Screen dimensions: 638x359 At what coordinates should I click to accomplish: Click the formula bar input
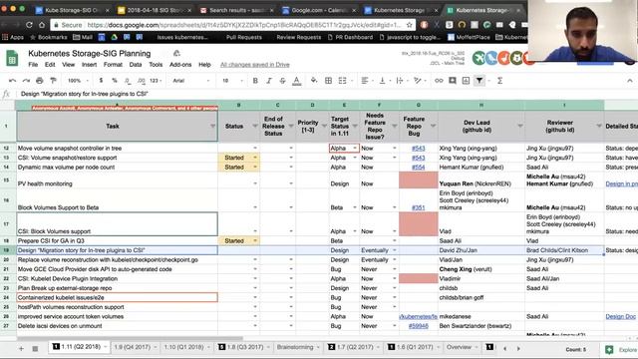326,94
